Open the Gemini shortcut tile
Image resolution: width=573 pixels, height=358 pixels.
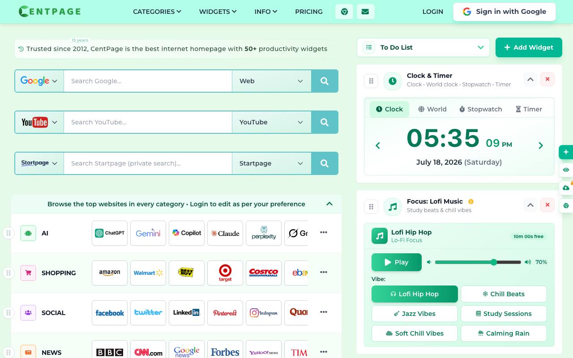click(x=148, y=233)
